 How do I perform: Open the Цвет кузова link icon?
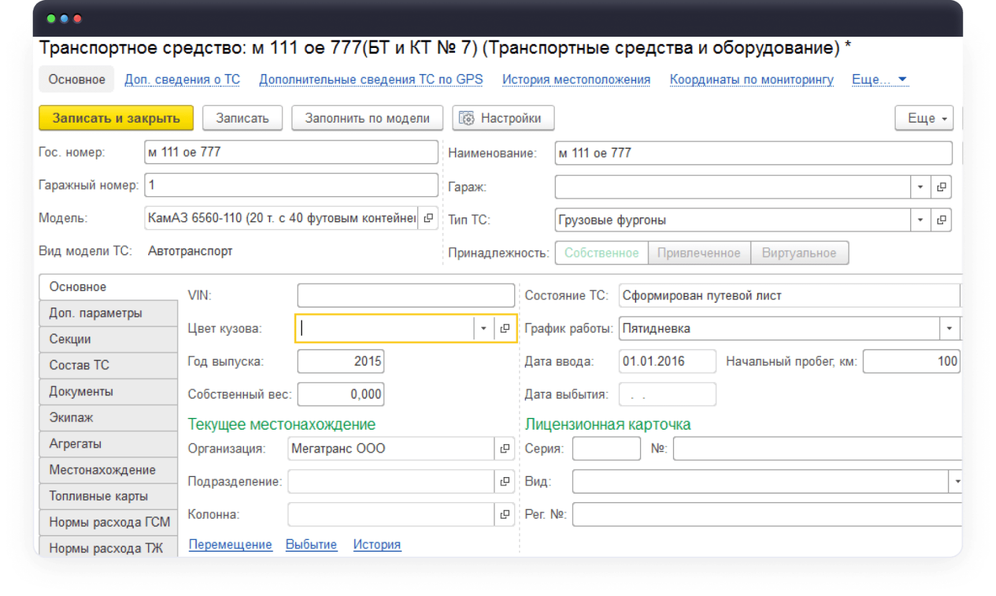pyautogui.click(x=505, y=328)
